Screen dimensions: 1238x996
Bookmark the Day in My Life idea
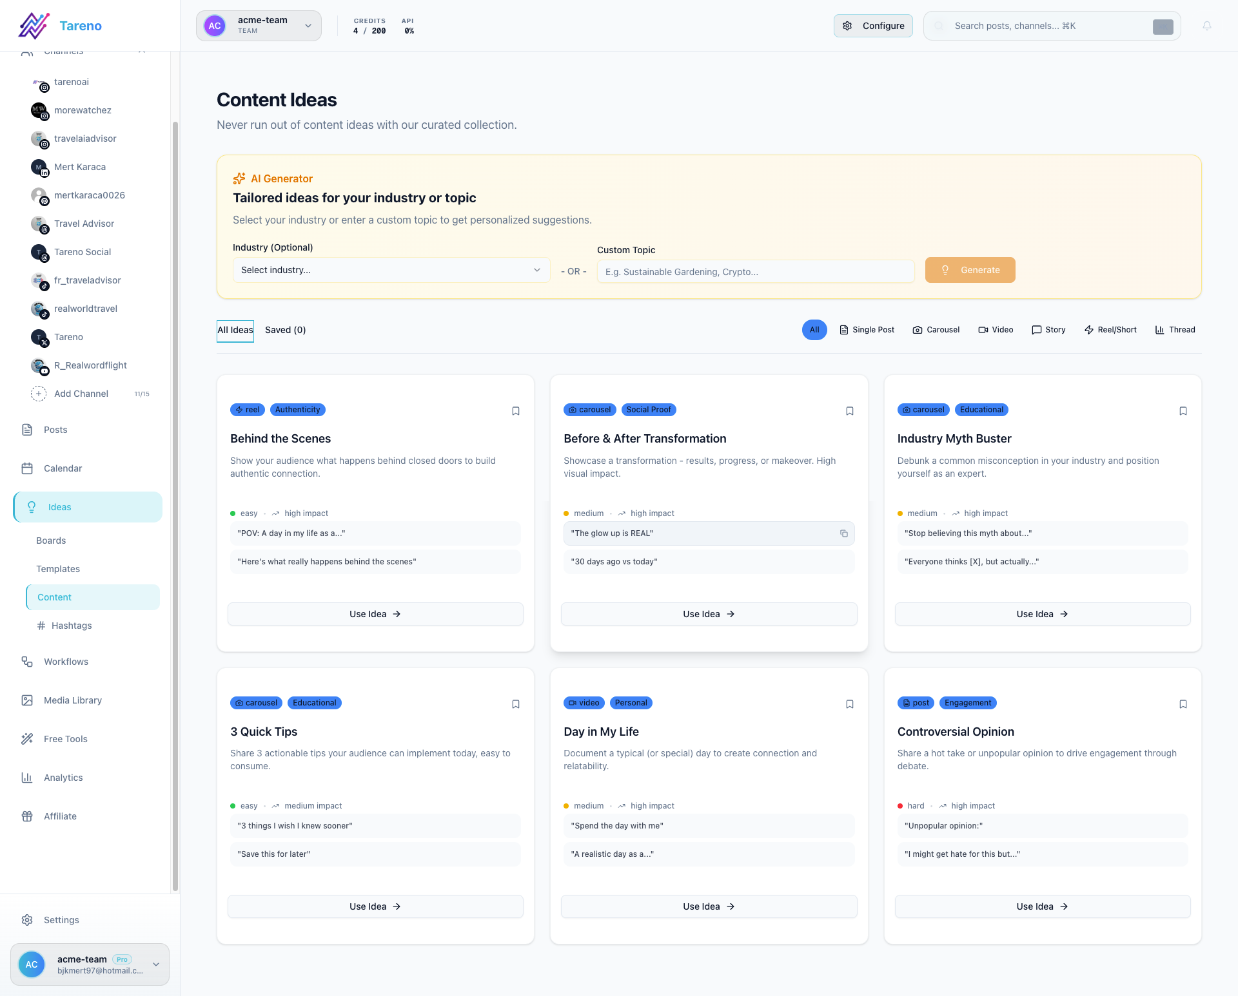tap(849, 704)
